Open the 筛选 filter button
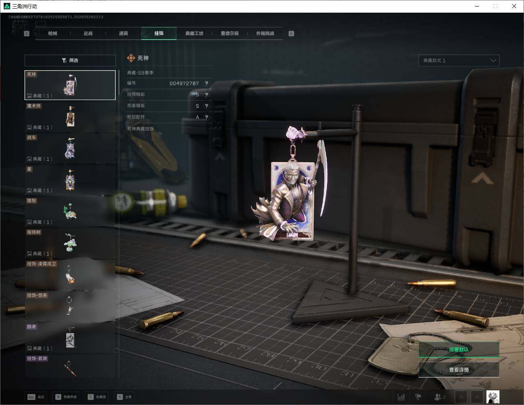 [x=70, y=60]
